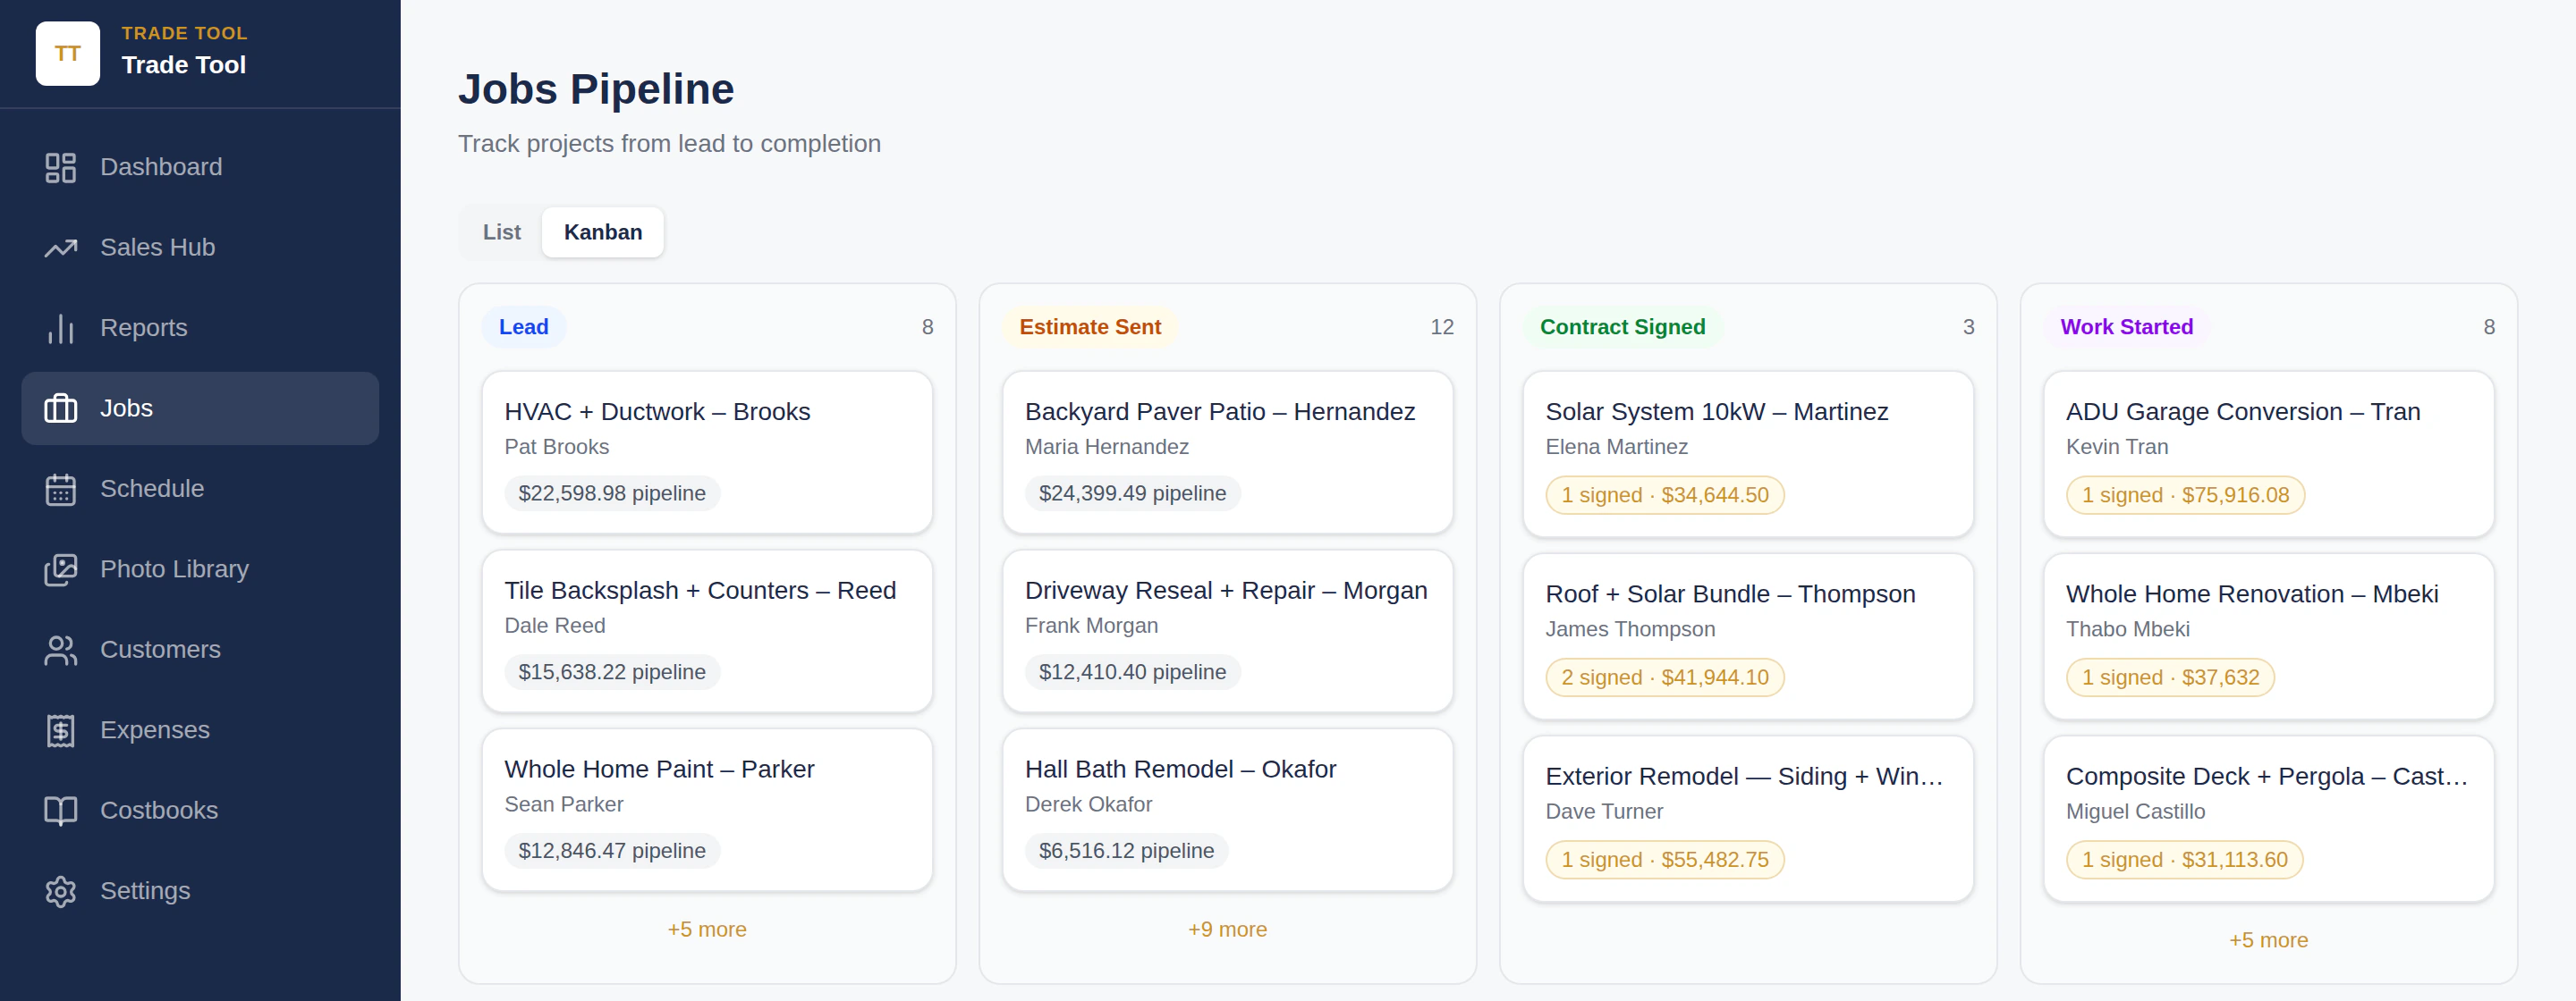
Task: Click the 1 signed · $37,632 badge
Action: point(2170,677)
